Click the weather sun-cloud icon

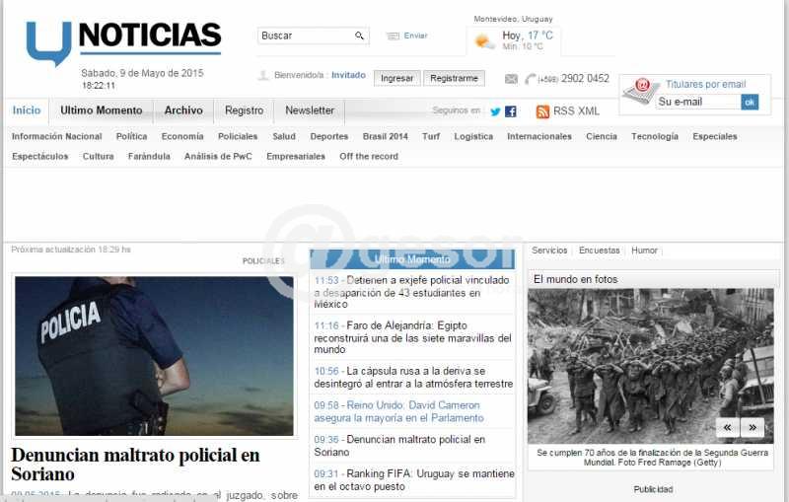[484, 41]
